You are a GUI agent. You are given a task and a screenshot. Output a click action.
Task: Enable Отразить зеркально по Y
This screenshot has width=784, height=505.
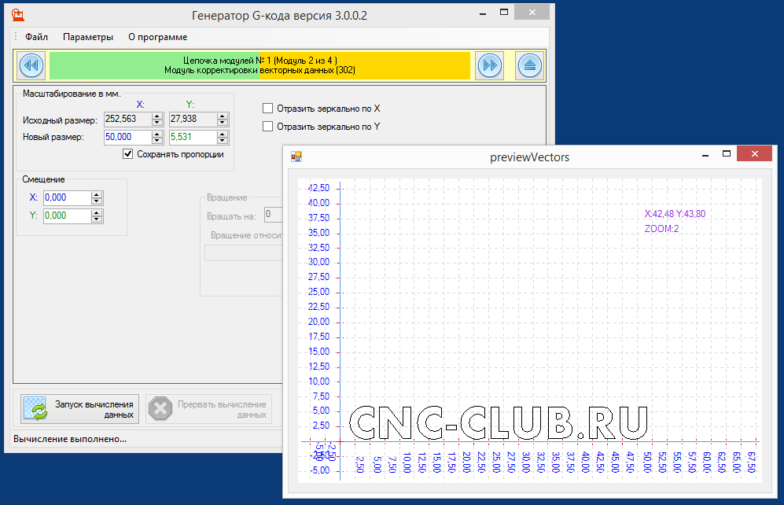pyautogui.click(x=268, y=127)
